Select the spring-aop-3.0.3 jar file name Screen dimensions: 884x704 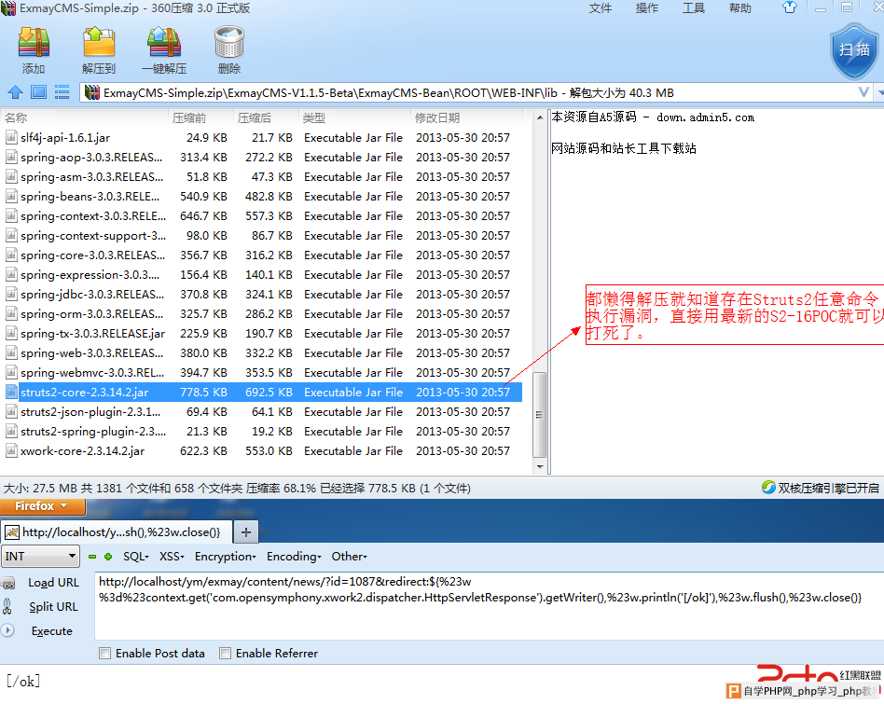91,158
